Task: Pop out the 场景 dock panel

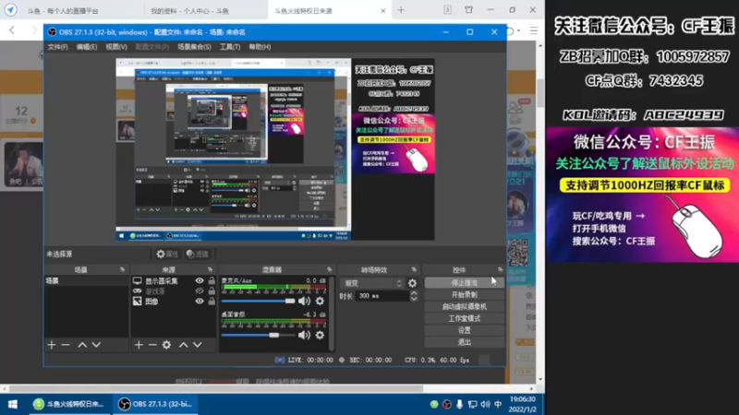Action: pos(123,269)
